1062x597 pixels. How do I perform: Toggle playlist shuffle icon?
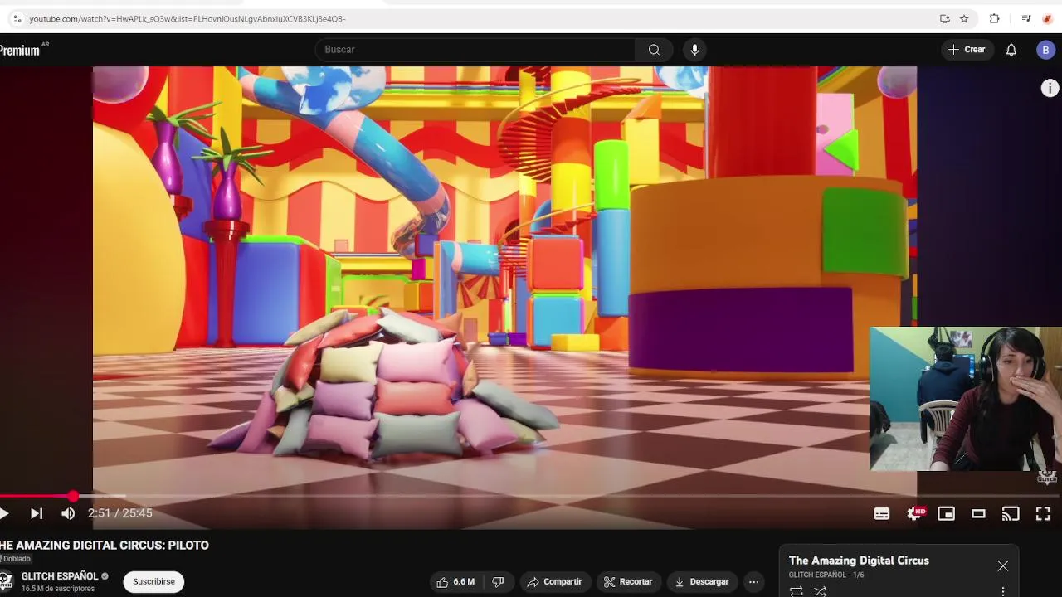tap(821, 591)
